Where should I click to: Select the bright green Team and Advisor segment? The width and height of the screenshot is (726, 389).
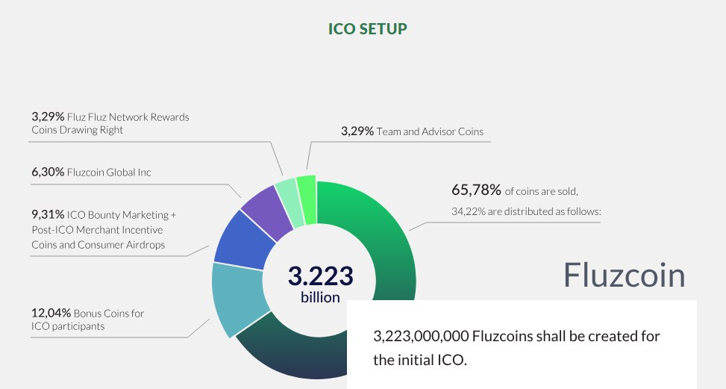tap(307, 199)
